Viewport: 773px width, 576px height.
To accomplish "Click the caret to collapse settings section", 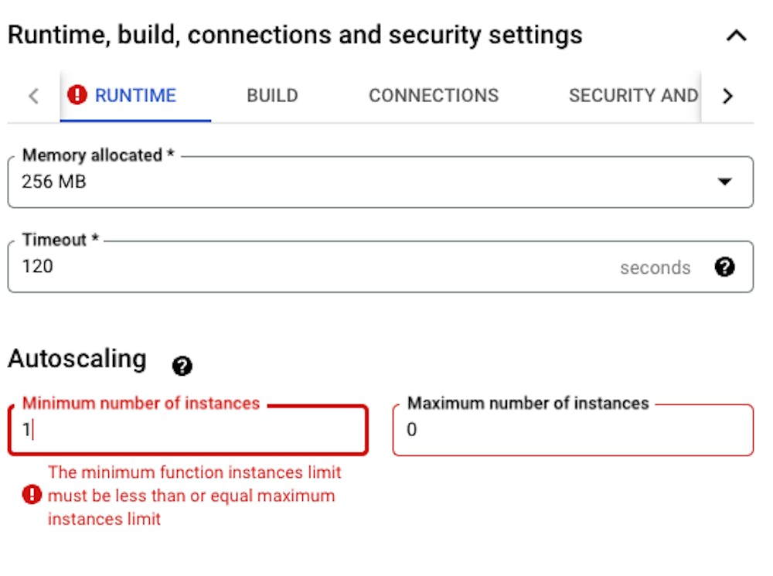I will pos(737,34).
